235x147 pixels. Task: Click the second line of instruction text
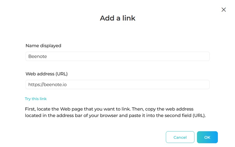pos(115,115)
